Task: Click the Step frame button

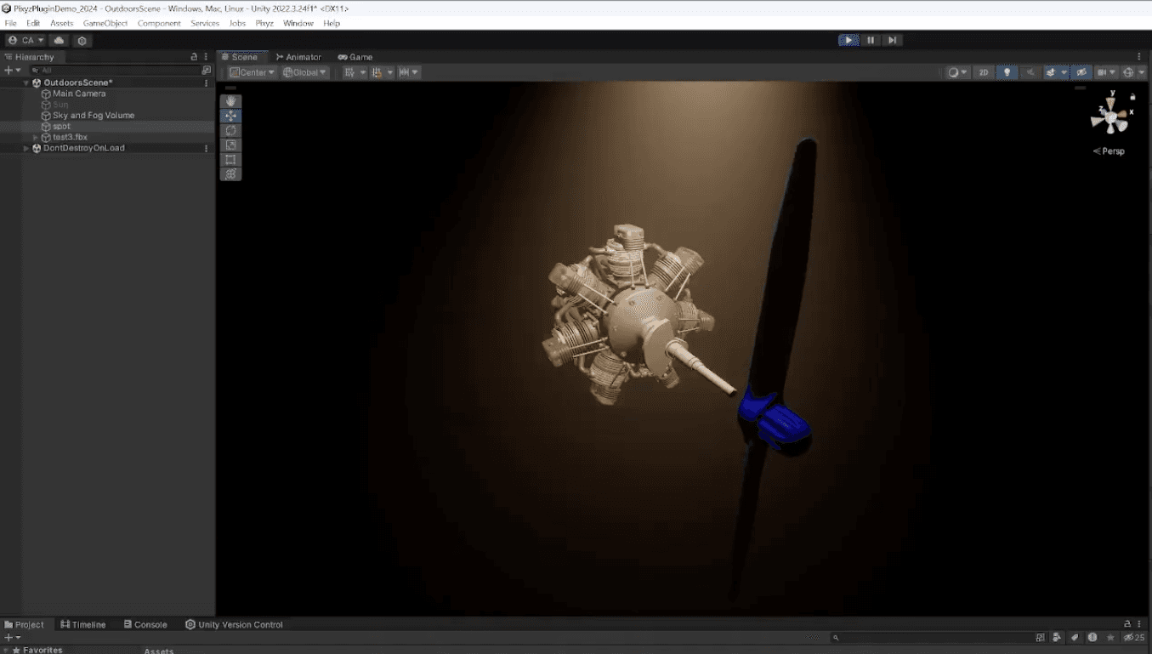Action: (x=892, y=40)
